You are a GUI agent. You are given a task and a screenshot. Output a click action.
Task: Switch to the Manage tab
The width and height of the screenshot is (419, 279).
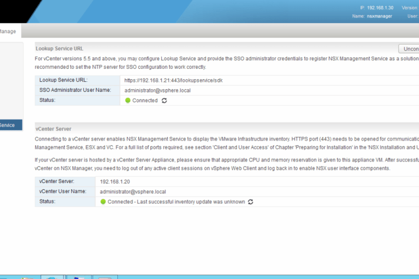click(7, 31)
